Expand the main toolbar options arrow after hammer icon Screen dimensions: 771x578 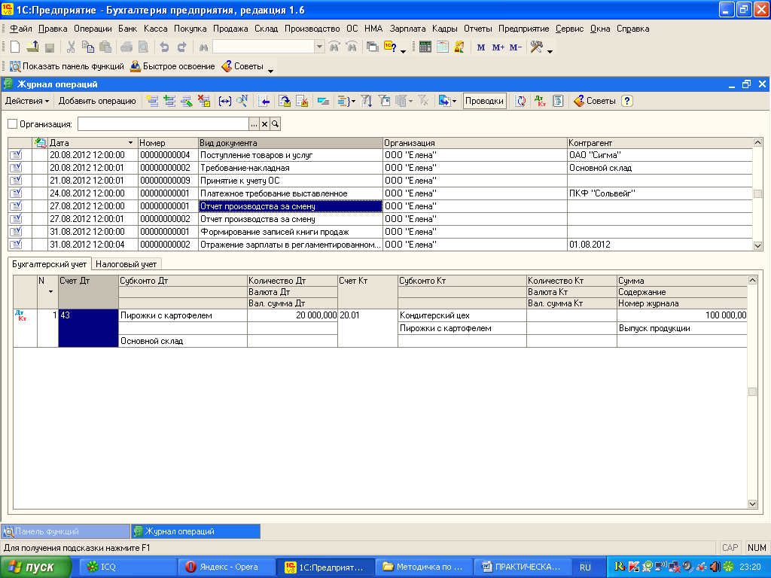tap(550, 51)
